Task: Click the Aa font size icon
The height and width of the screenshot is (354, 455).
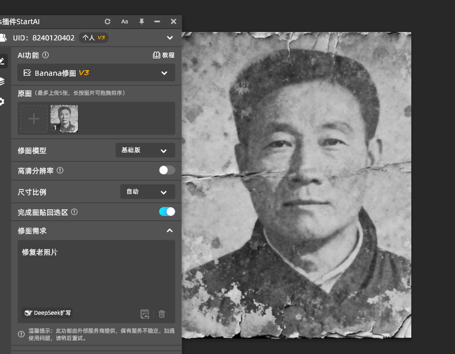Action: tap(124, 21)
